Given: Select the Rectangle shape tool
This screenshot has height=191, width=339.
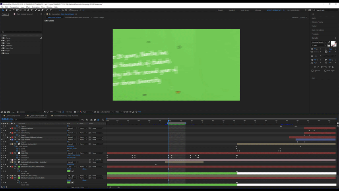Looking at the screenshot, I should click(x=25, y=10).
